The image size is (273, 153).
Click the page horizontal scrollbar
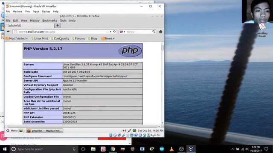point(83,126)
